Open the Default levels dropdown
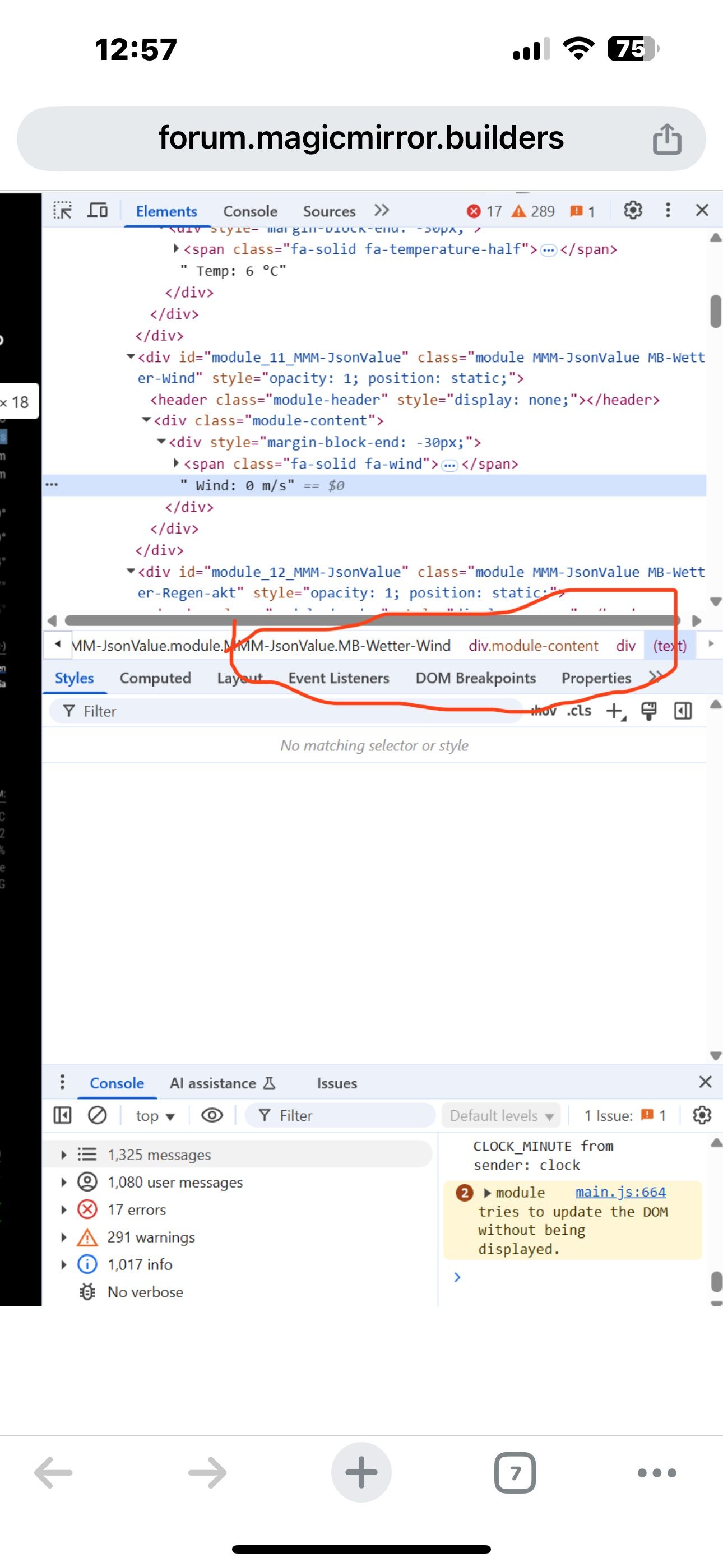723x1567 pixels. (502, 1116)
